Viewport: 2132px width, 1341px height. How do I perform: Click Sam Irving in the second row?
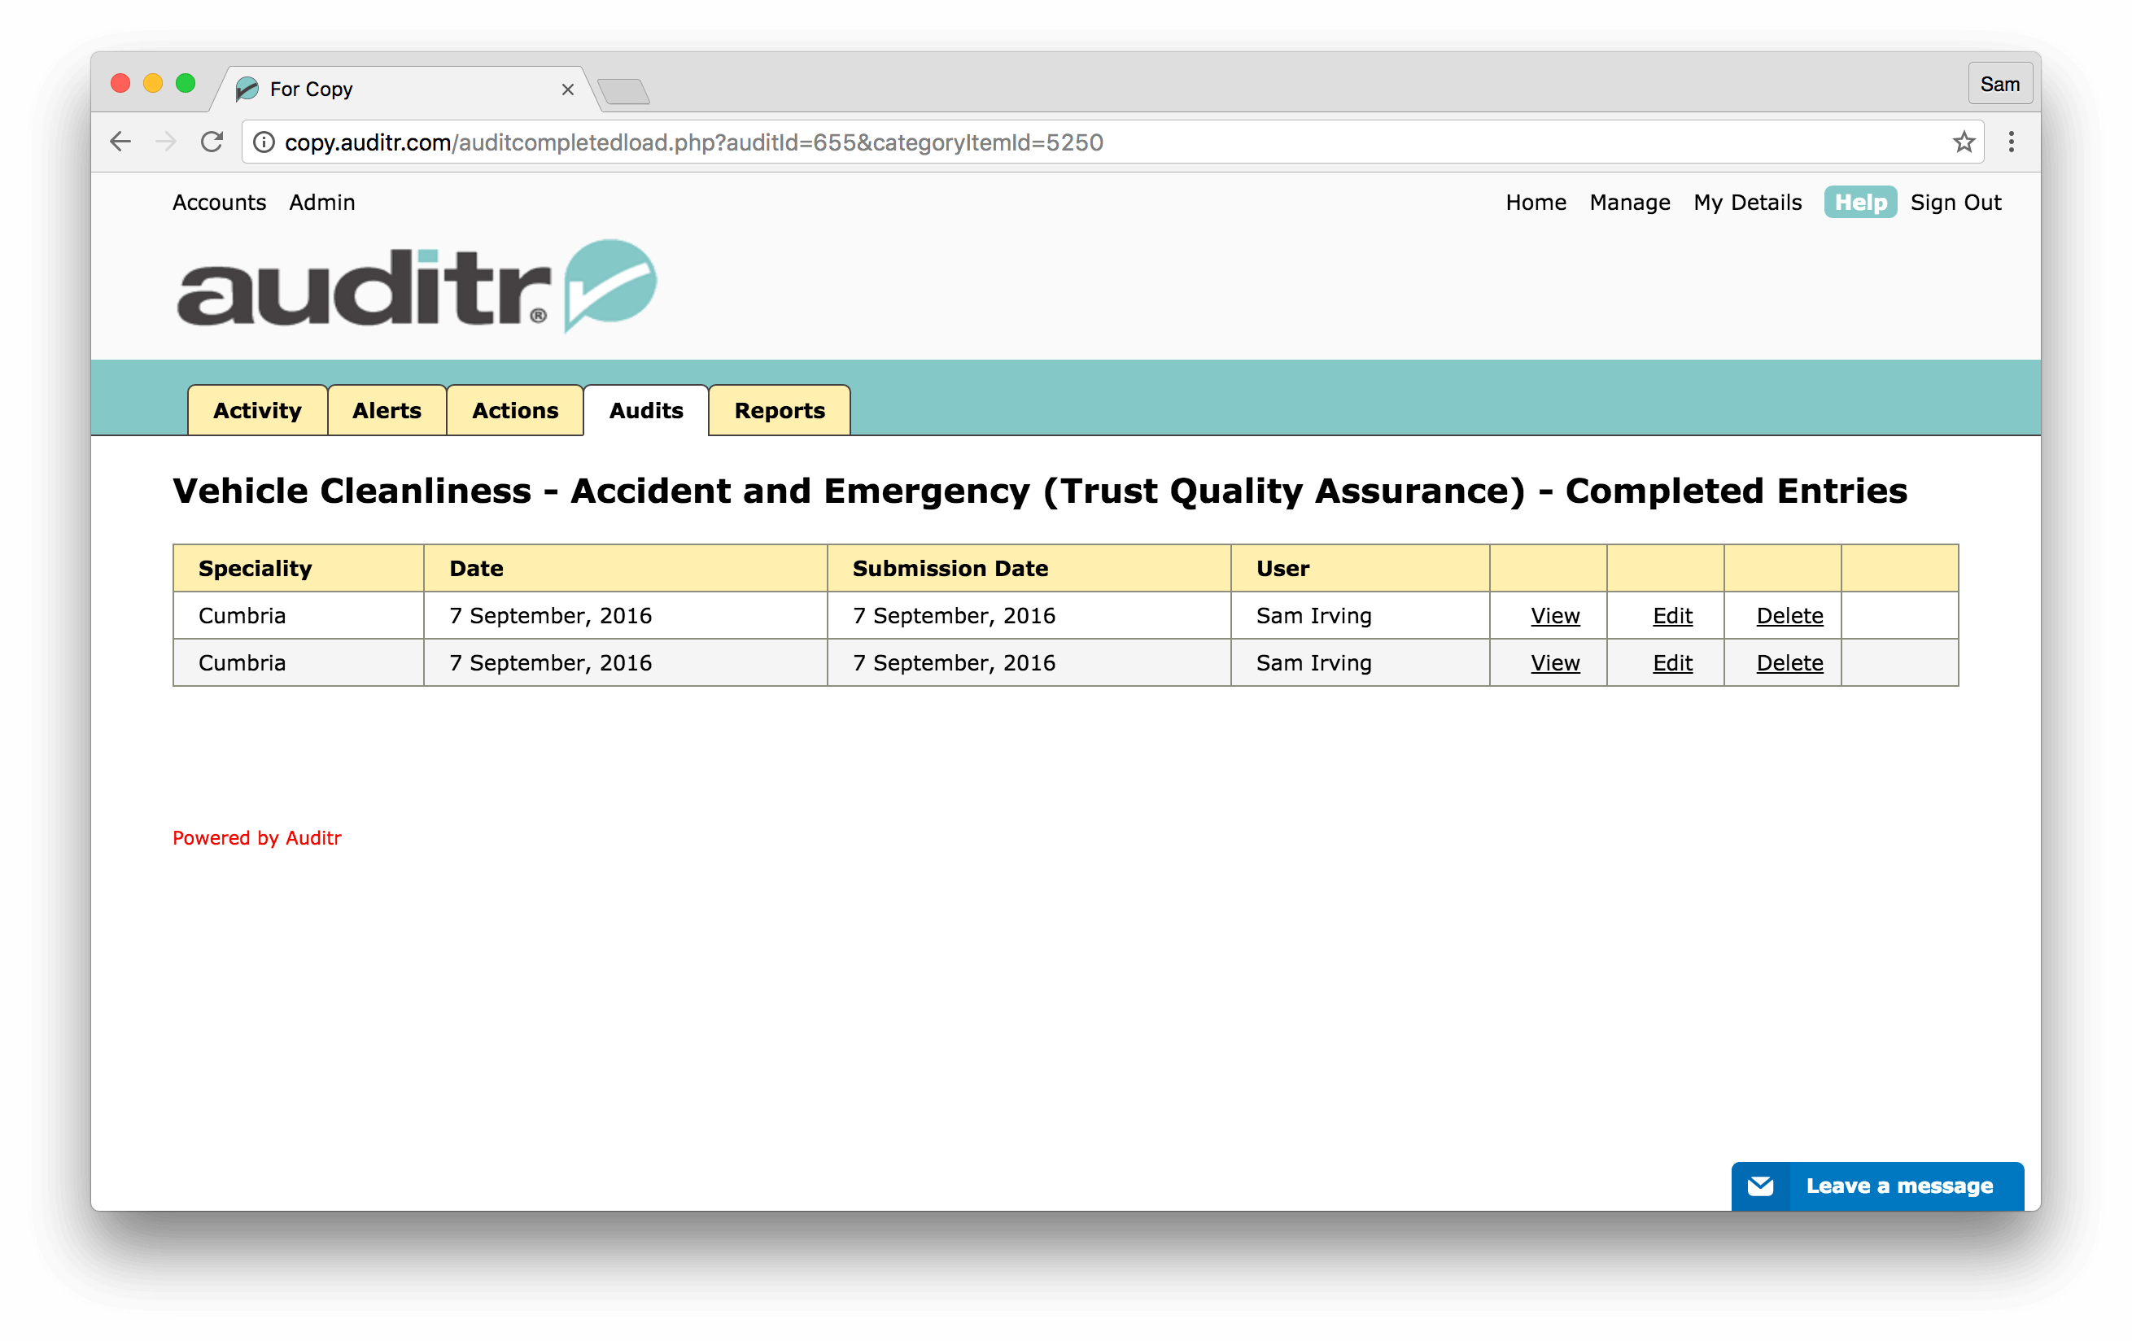tap(1314, 663)
